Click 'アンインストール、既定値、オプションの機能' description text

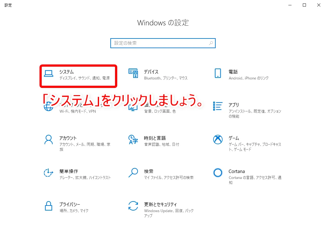pos(255,114)
